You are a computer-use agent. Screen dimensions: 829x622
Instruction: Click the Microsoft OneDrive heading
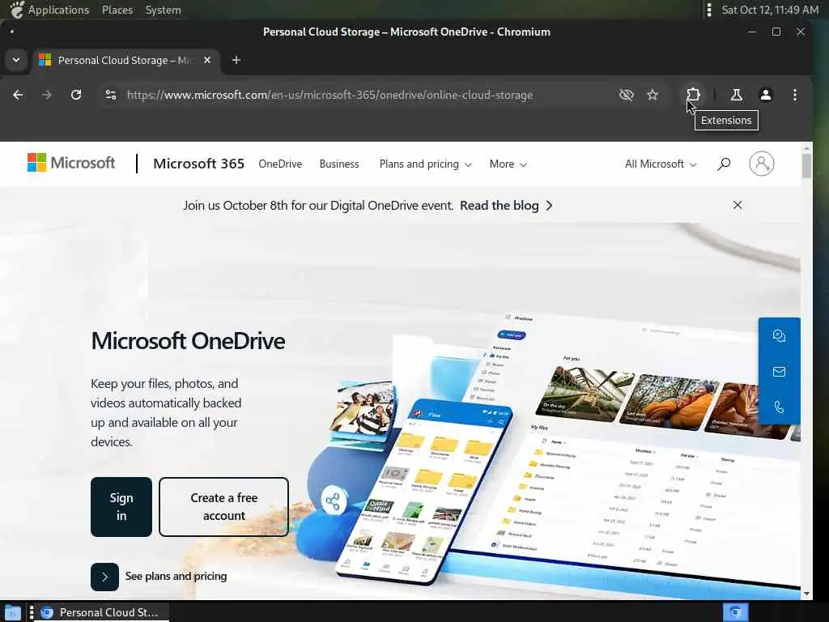point(188,341)
